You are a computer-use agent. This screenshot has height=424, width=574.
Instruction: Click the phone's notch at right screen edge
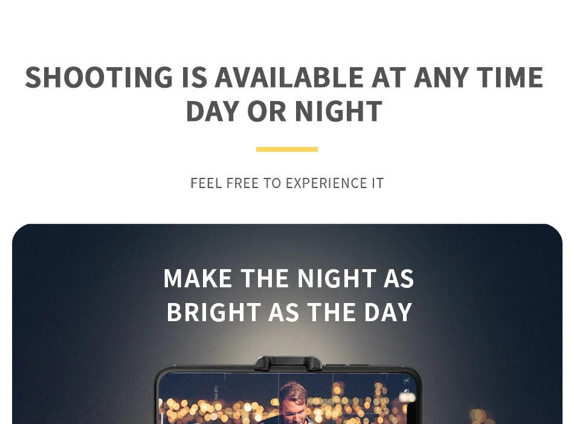pos(412,413)
